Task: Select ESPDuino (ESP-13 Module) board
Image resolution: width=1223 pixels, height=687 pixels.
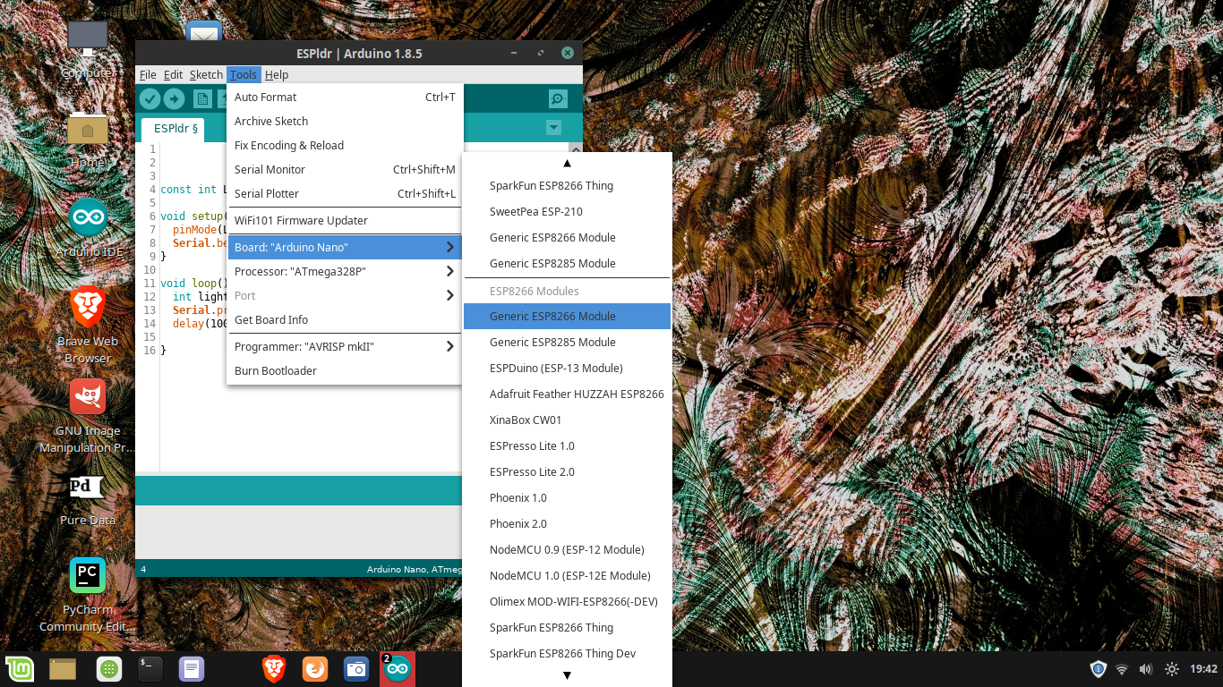Action: 567,368
